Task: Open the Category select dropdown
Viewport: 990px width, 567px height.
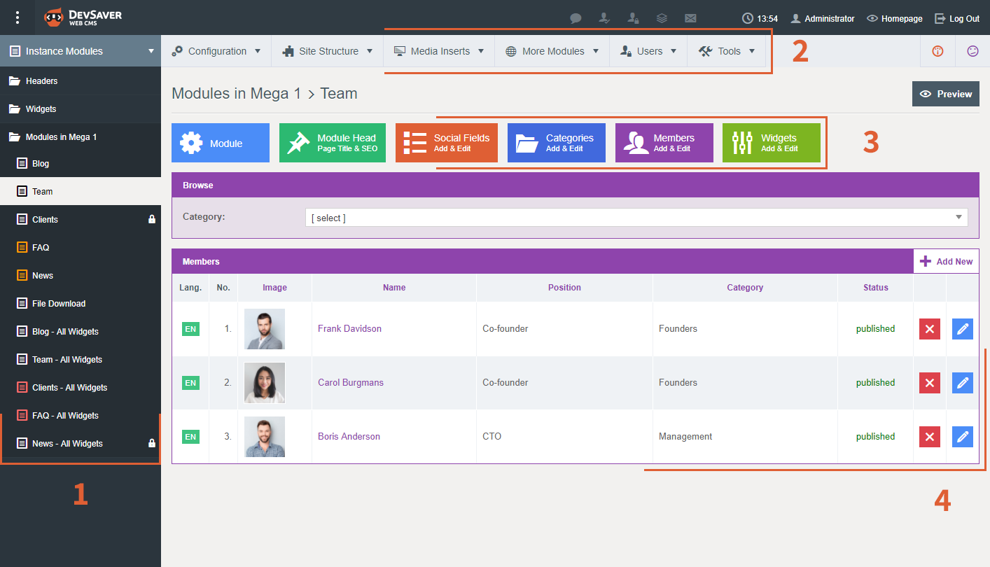Action: 636,218
